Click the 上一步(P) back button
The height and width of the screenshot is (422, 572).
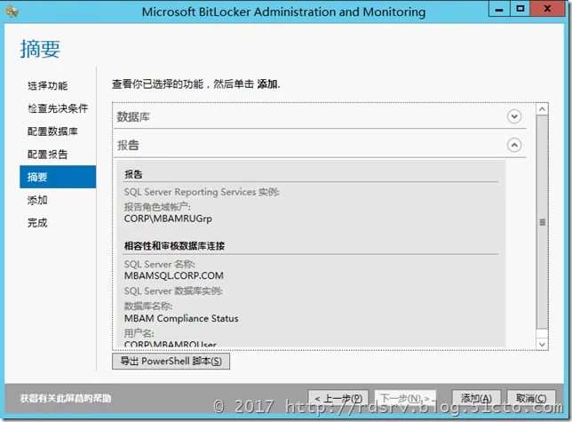coord(338,398)
